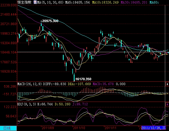Click the DEA:-107.669 value
The height and width of the screenshot is (131, 169).
(x=79, y=84)
